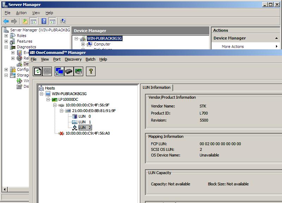Screen dimensions: 282x203
Task: Click OneCommand yellow question mark Help icon
Action: [91, 72]
